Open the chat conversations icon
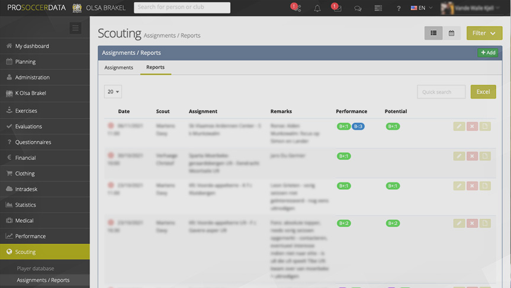The width and height of the screenshot is (511, 288). pyautogui.click(x=358, y=8)
